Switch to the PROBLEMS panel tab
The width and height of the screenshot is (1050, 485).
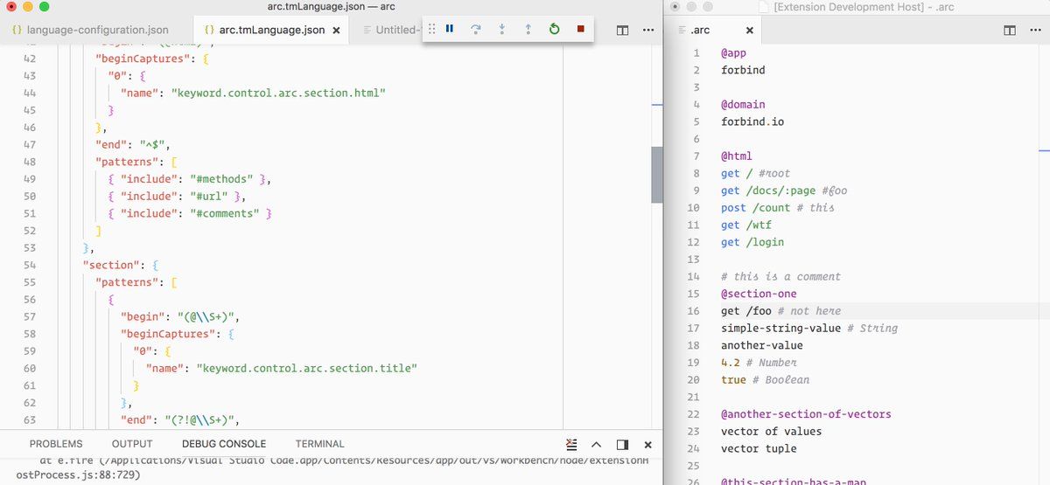(56, 444)
